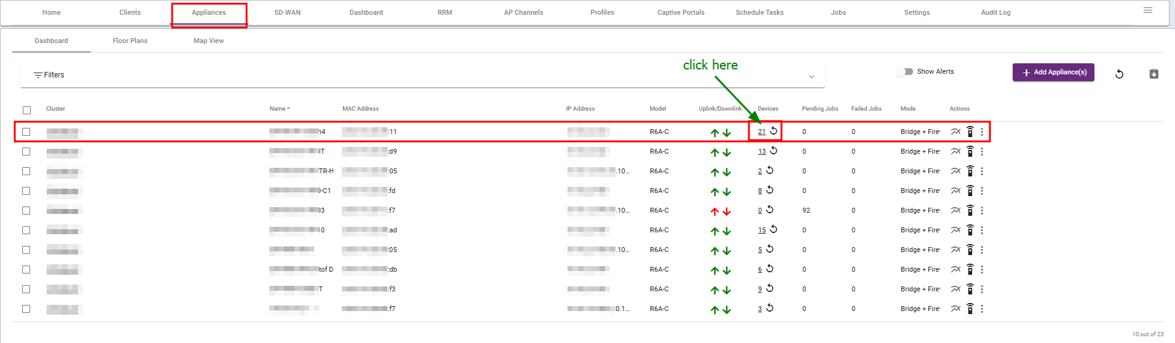Select the checkbox of the row with 92 pending jobs
The height and width of the screenshot is (343, 1175).
click(x=26, y=210)
